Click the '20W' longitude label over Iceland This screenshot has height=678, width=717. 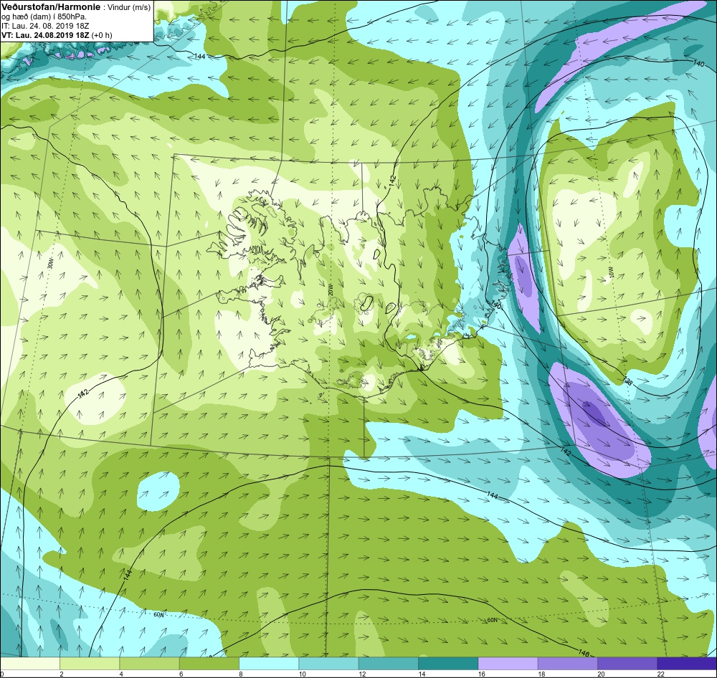[331, 290]
